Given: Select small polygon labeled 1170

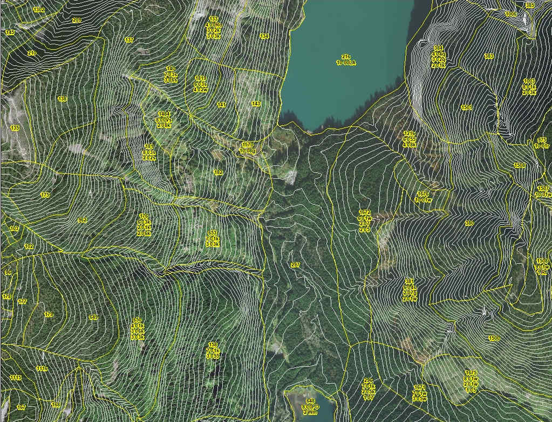Looking at the screenshot, I should (x=247, y=145).
